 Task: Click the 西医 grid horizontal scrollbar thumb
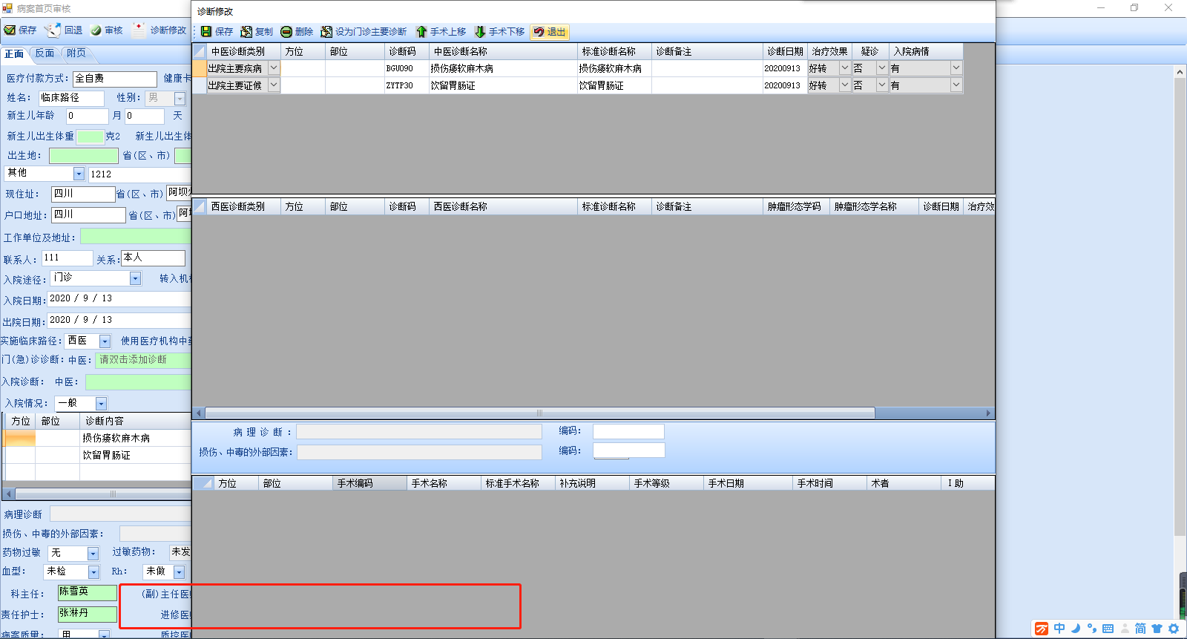click(540, 413)
